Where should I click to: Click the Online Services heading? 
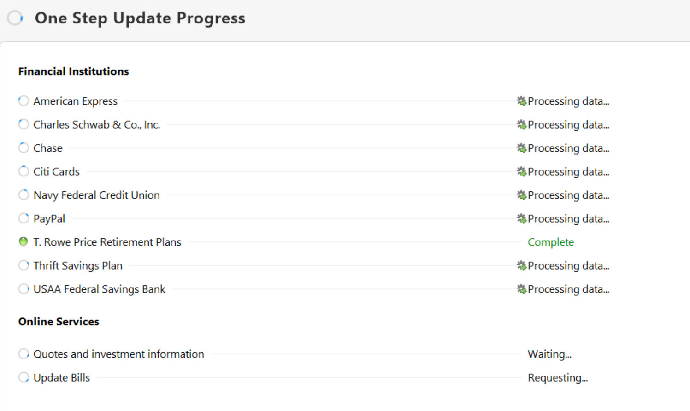[x=59, y=322]
